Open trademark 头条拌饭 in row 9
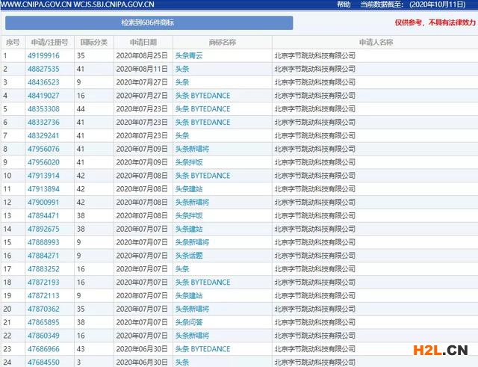The image size is (478, 367). pos(189,162)
